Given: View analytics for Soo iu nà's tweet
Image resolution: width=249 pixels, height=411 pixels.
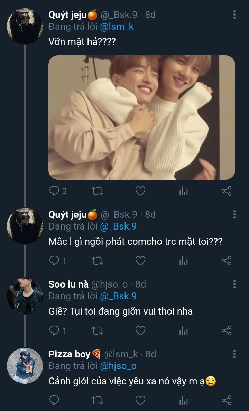Looking at the screenshot, I should pyautogui.click(x=184, y=331).
